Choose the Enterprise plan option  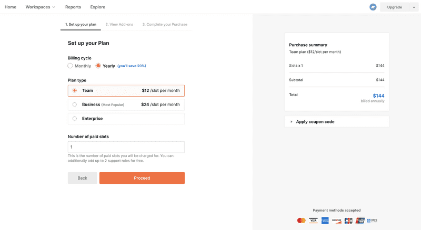126,119
